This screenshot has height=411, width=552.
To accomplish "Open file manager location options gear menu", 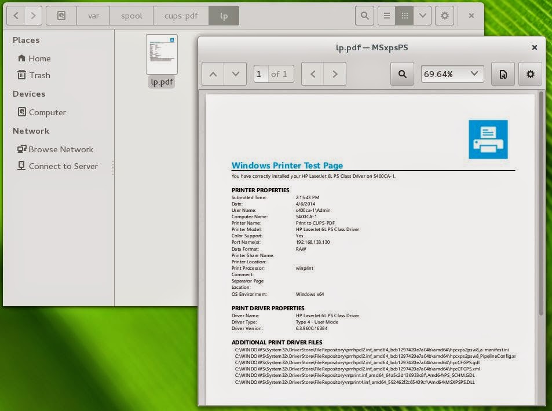I will click(445, 16).
